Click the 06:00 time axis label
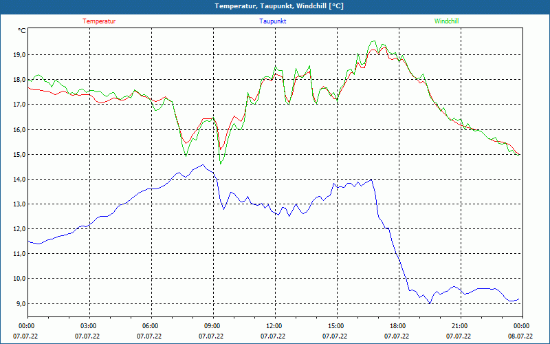The height and width of the screenshot is (344, 550). click(151, 326)
